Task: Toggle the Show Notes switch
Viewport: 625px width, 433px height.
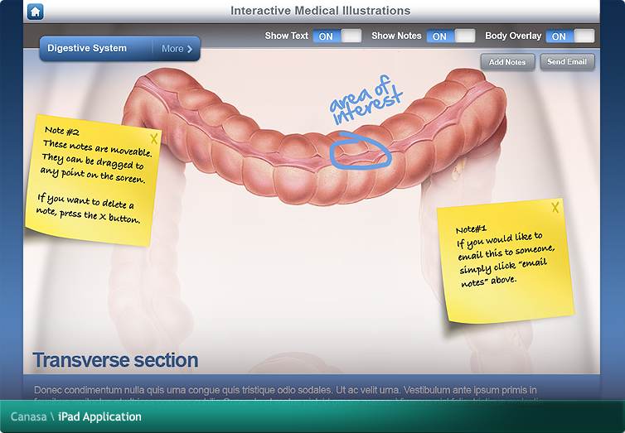Action: 451,36
